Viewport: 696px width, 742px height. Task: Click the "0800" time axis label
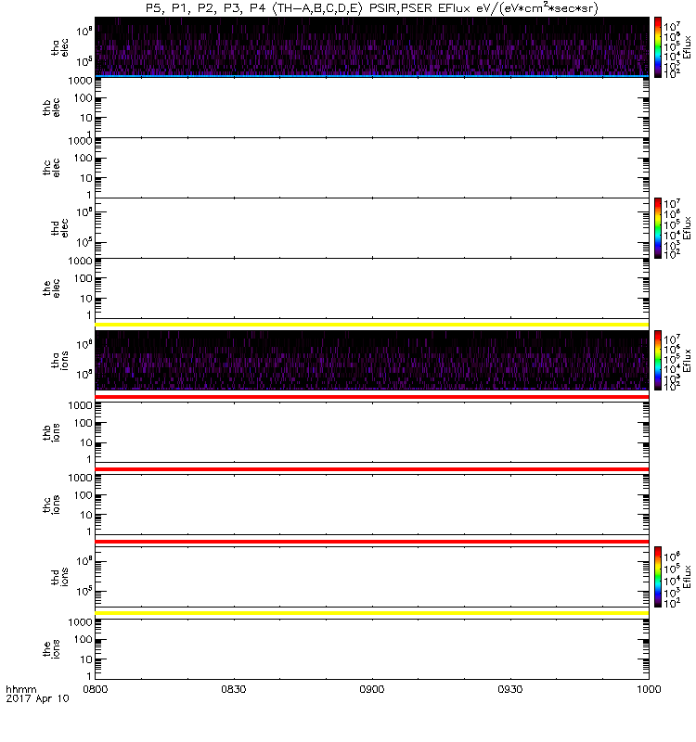[x=96, y=689]
